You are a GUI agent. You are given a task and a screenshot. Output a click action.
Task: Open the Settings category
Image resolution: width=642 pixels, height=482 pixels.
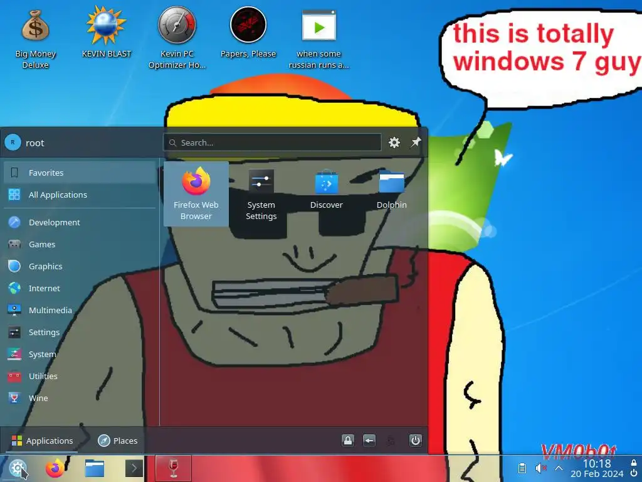tap(80, 332)
